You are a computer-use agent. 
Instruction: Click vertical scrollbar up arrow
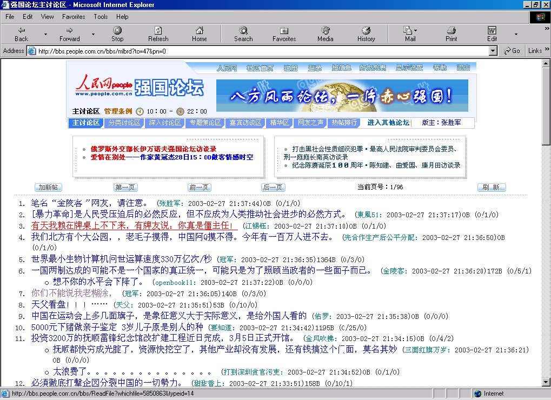(x=546, y=63)
